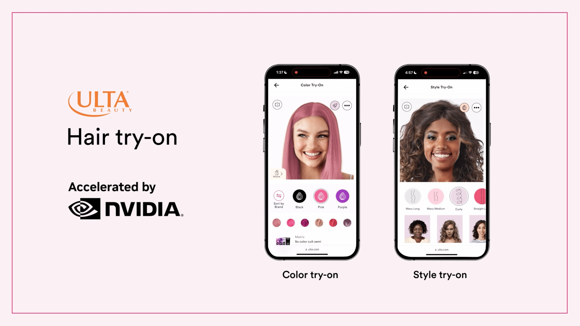Viewport: 580px width, 326px height.
Task: Select the crop/frame icon on Style Try-On
Action: (x=406, y=107)
